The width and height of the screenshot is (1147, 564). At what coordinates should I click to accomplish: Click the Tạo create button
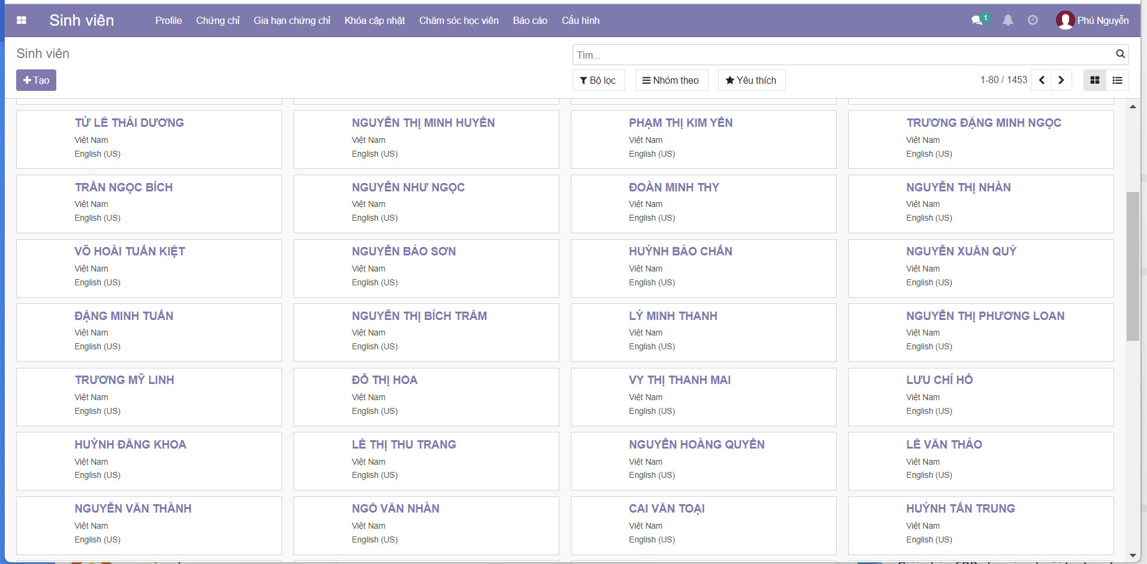[x=36, y=80]
